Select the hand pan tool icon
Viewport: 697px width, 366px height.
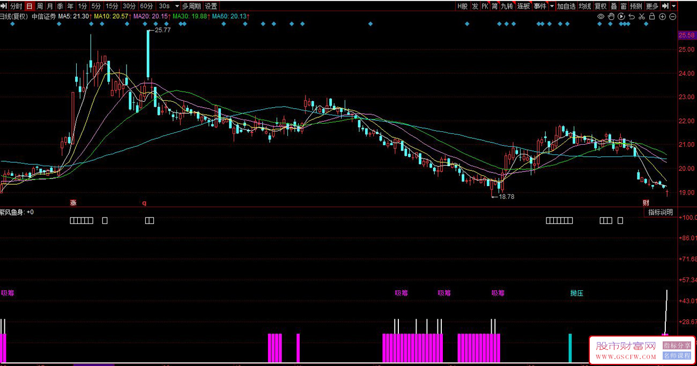(x=611, y=17)
